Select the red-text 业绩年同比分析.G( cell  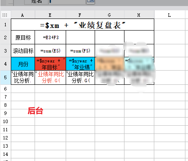(50, 77)
